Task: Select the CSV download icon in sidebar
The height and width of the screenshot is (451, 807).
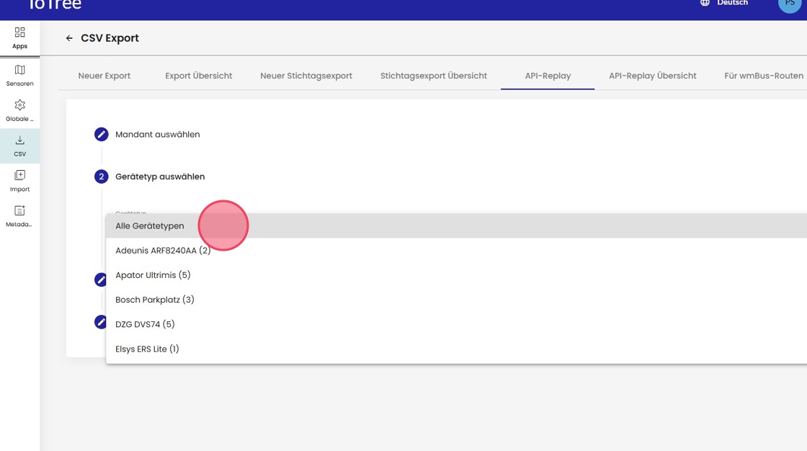Action: [19, 140]
